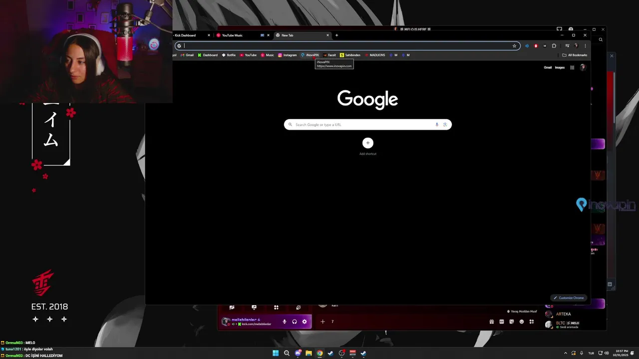The width and height of the screenshot is (639, 359).
Task: Show hidden tray icons chevron
Action: pos(566,353)
